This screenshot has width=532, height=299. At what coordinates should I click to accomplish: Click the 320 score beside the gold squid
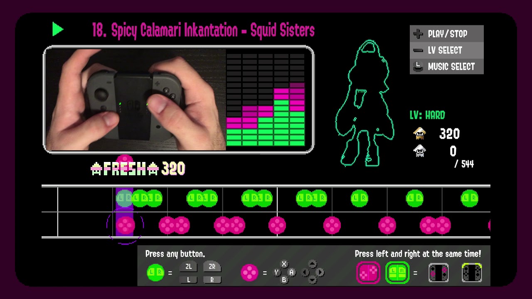(x=449, y=134)
